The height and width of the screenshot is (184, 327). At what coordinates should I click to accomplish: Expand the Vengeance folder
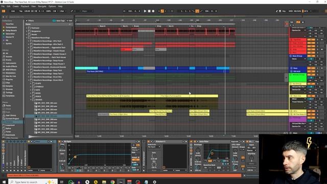tap(27, 31)
